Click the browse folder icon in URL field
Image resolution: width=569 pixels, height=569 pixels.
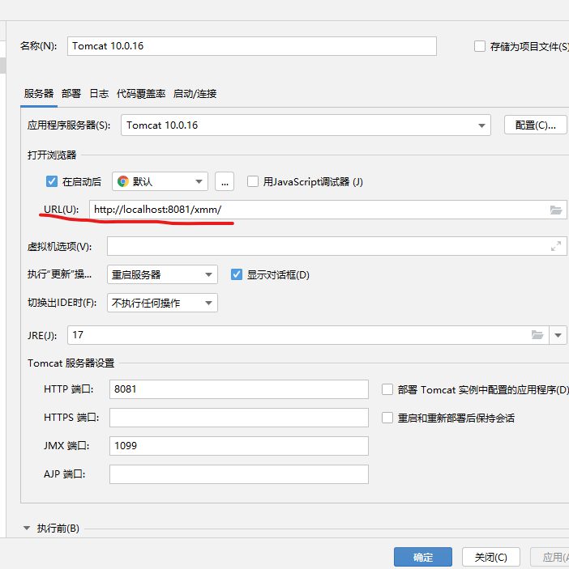point(555,210)
